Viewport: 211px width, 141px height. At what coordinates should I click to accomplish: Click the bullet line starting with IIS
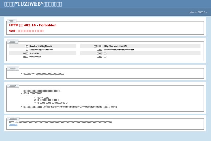(33, 93)
